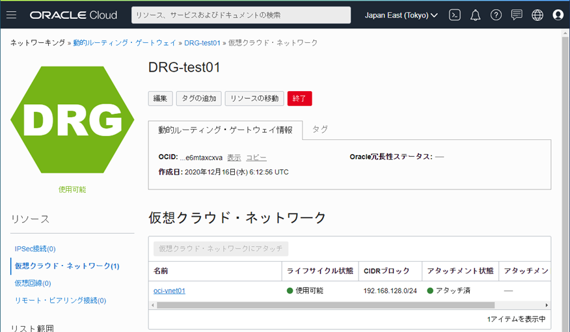Click the リソースの移動 button
This screenshot has height=332, width=570.
pos(254,98)
